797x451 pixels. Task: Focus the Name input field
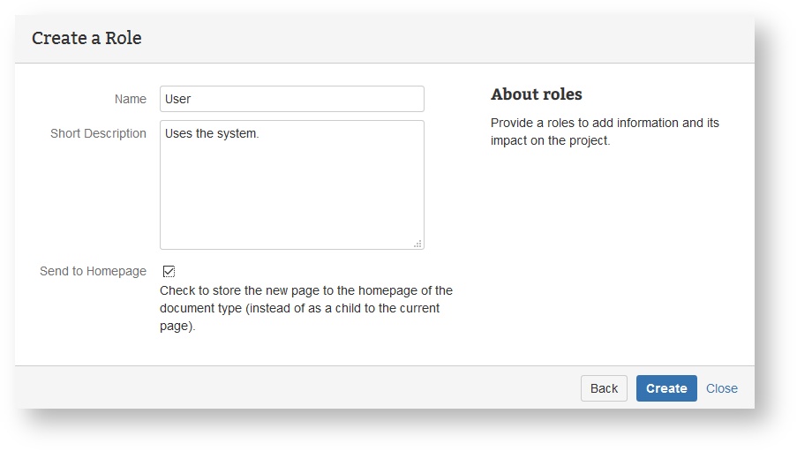291,99
